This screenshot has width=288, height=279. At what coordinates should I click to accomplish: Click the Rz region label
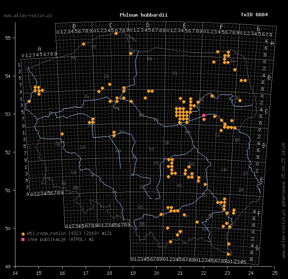click(x=211, y=215)
